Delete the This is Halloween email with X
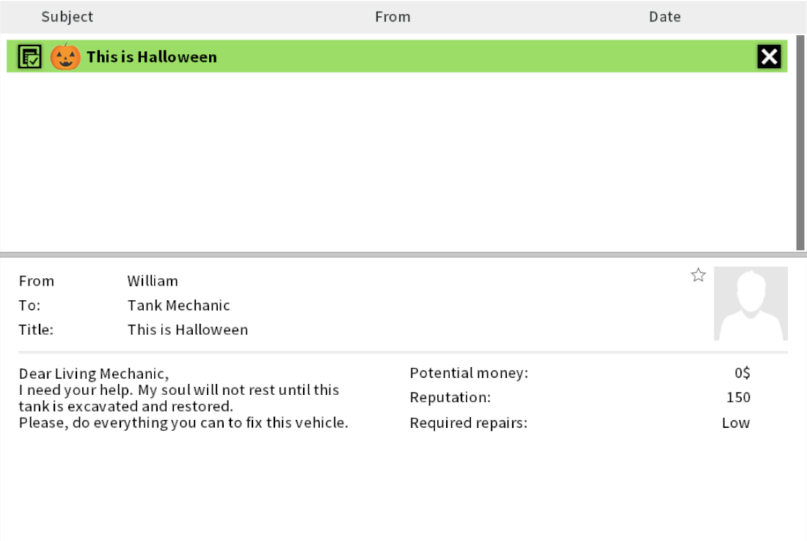 [x=769, y=57]
